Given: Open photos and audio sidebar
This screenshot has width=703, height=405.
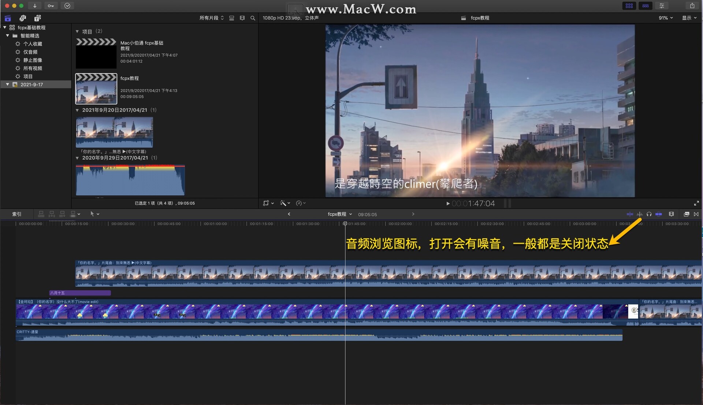Looking at the screenshot, I should point(23,18).
